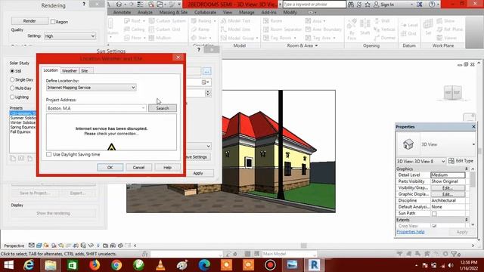
Task: Click Cancel in Location dialog
Action: [x=138, y=168]
